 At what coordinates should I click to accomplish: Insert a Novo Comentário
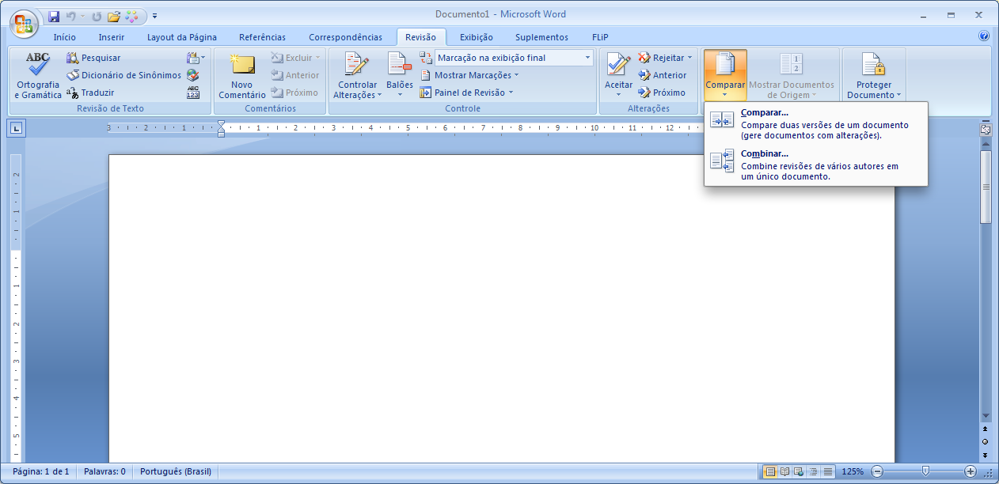point(242,76)
